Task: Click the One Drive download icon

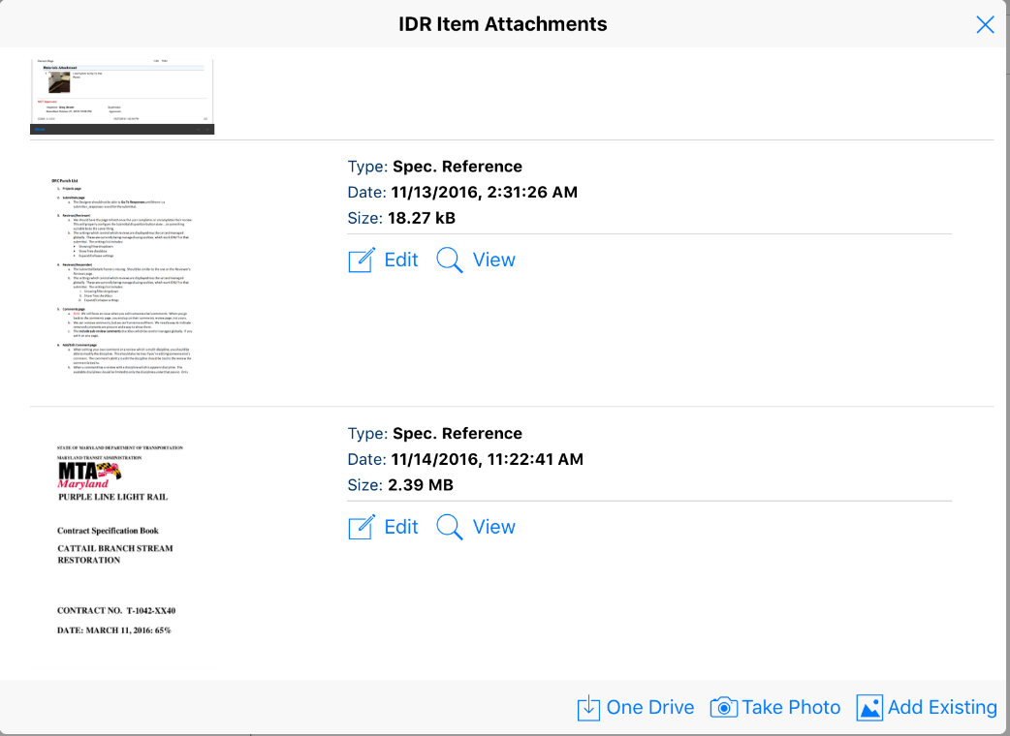Action: click(x=588, y=708)
